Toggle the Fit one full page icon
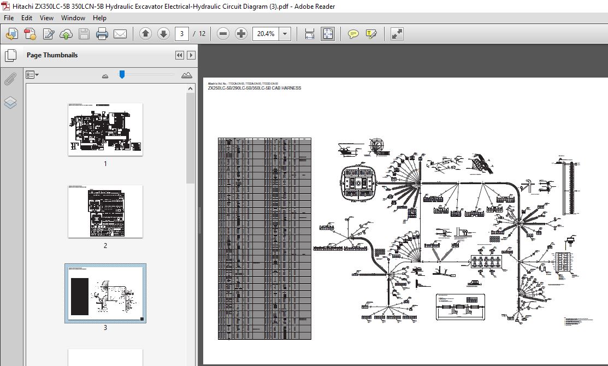This screenshot has width=608, height=366. click(x=328, y=34)
